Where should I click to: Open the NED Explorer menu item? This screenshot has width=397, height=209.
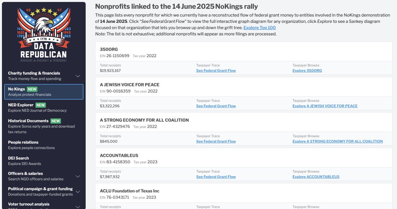pyautogui.click(x=44, y=108)
